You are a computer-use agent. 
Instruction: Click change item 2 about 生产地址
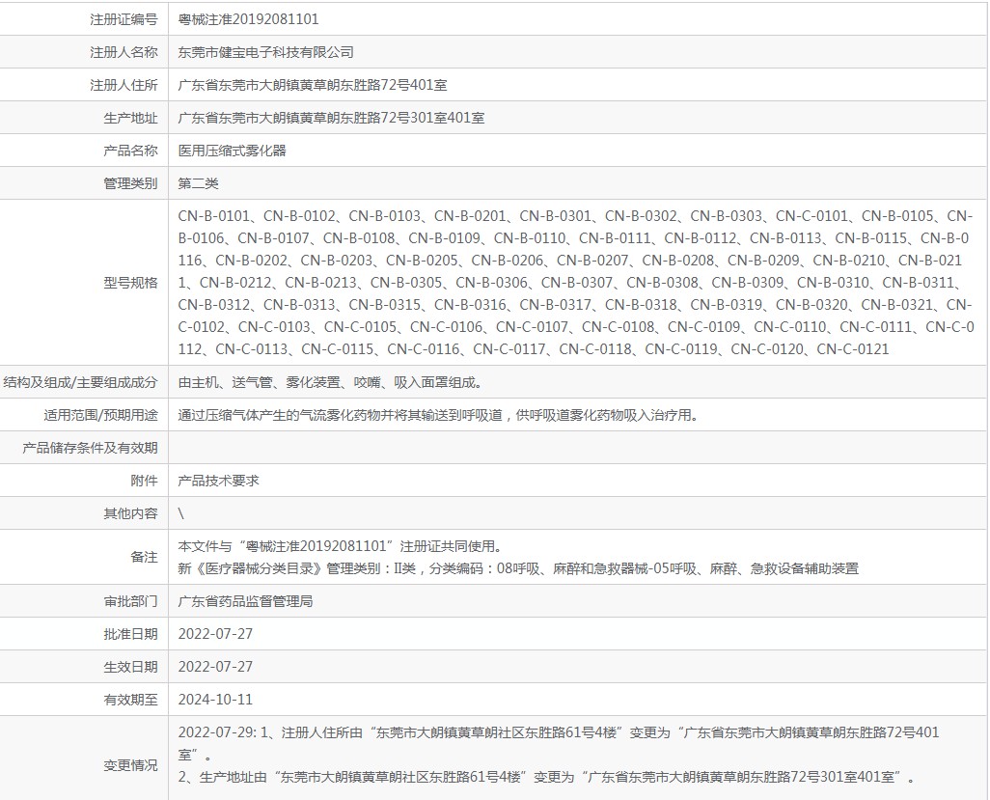pyautogui.click(x=547, y=777)
